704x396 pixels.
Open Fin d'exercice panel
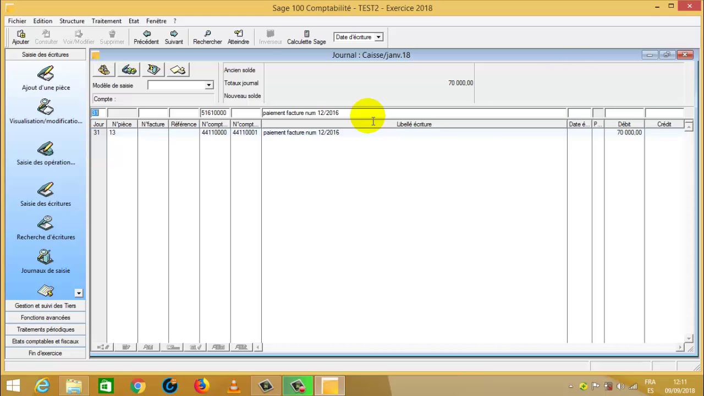pos(45,353)
